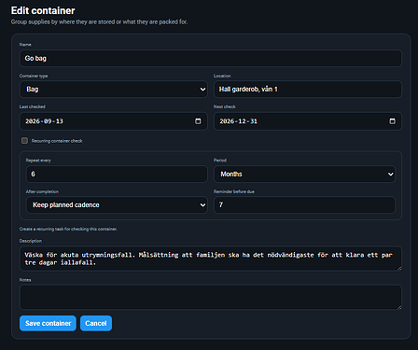Click the Reminder before due field
Screen dimensions: 418x350
(x=304, y=204)
